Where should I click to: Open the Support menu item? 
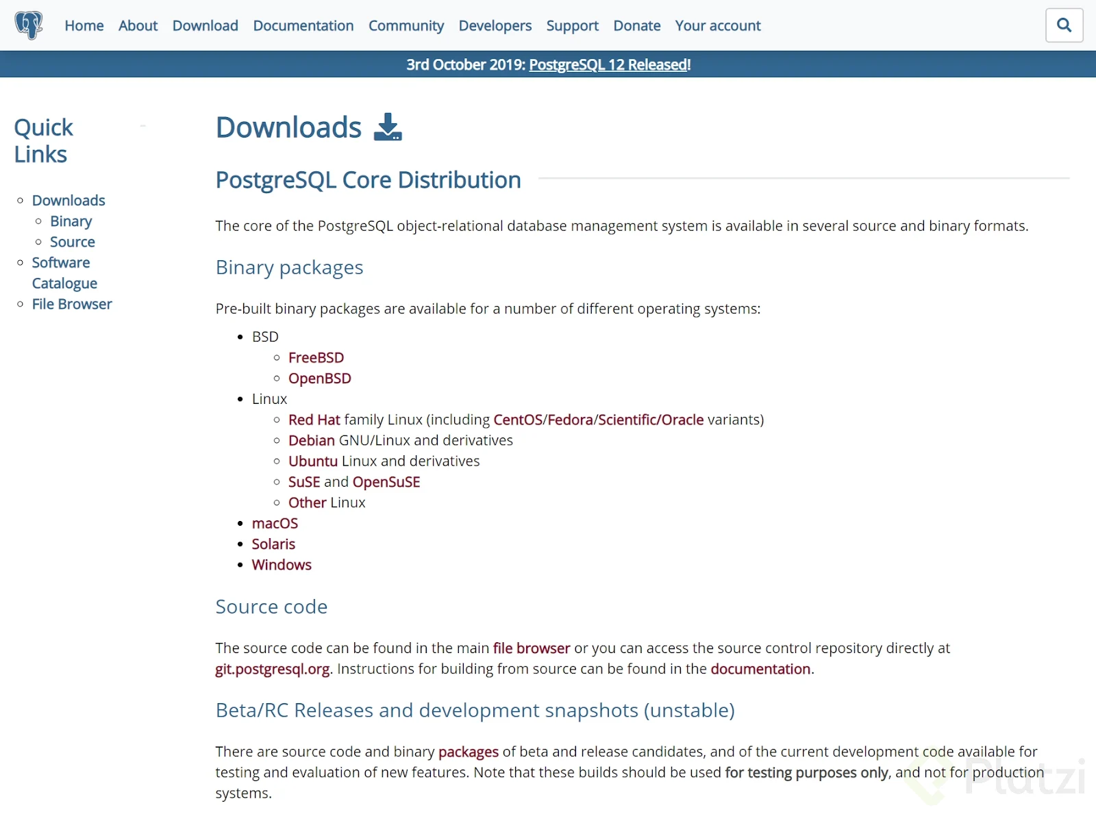click(573, 25)
